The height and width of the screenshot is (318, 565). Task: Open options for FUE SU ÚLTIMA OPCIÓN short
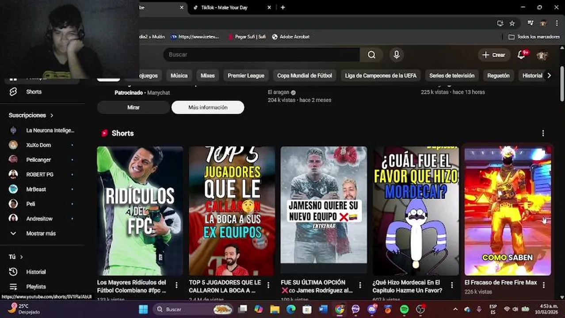(360, 285)
